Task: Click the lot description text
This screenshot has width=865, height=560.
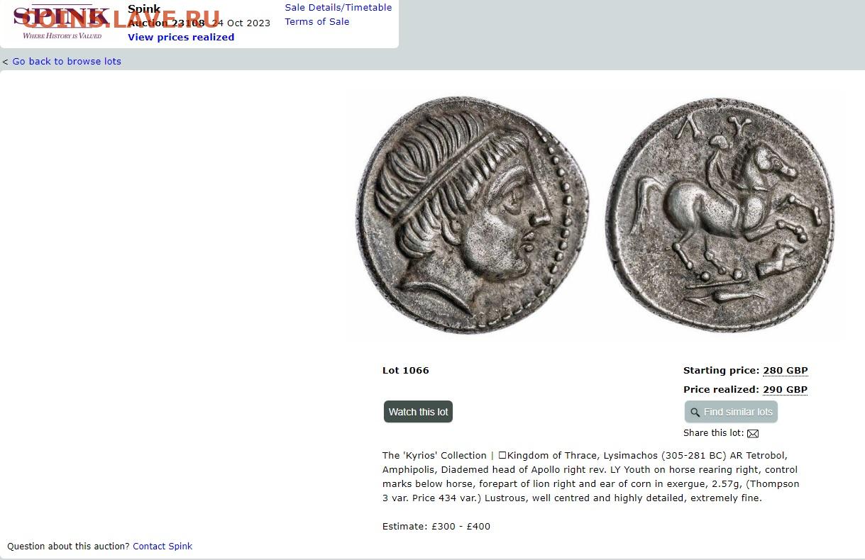Action: [x=591, y=476]
